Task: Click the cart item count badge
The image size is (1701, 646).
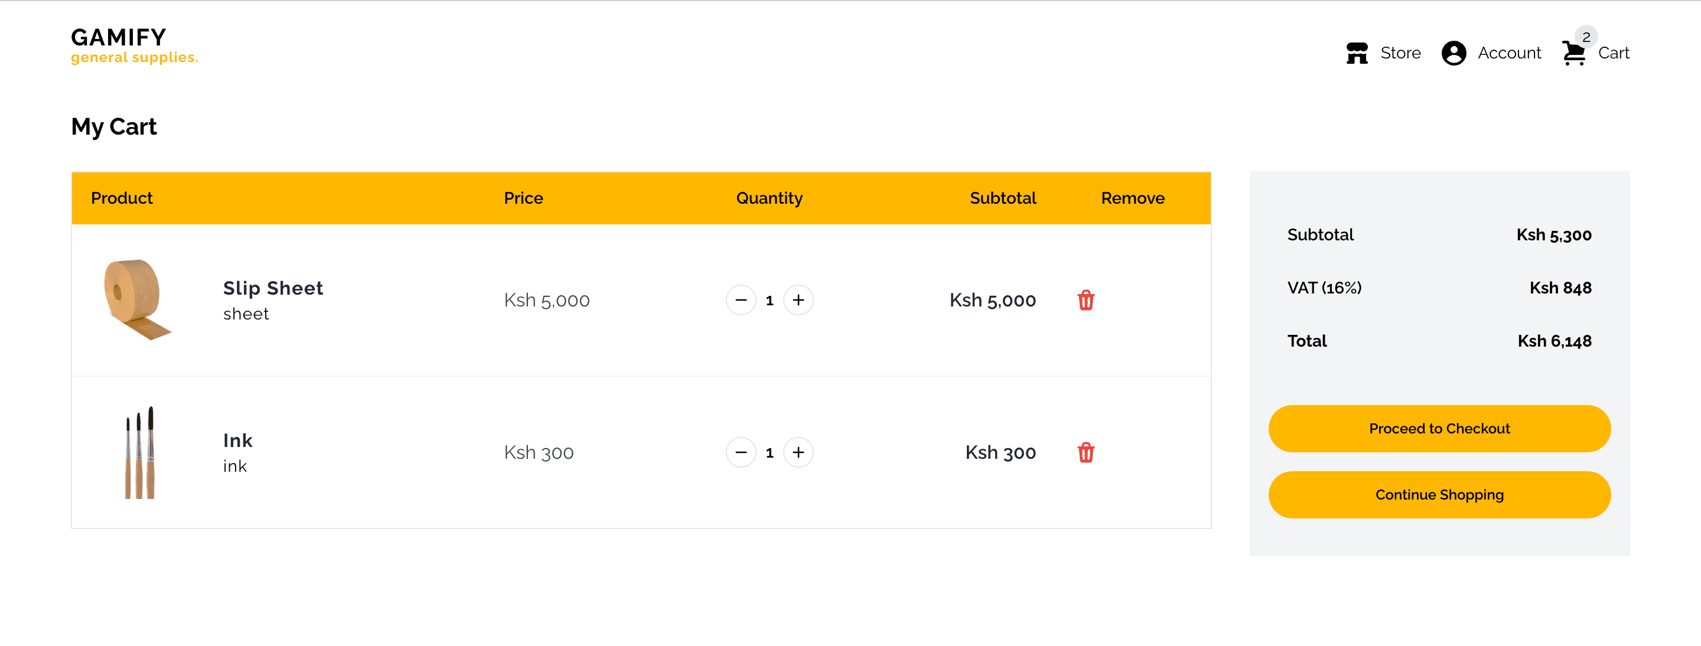Action: click(1586, 37)
